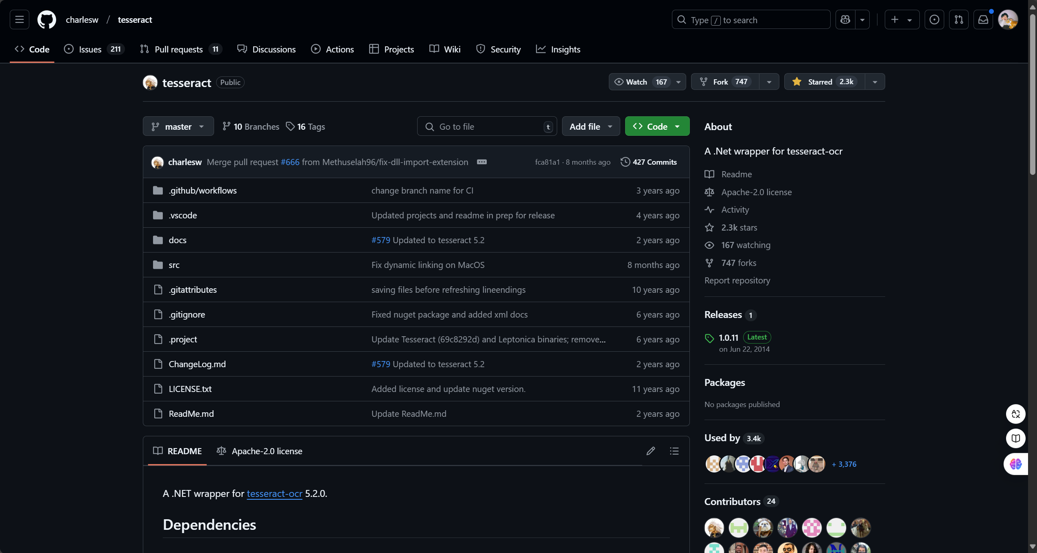
Task: Open the .gitattributes file
Action: pos(193,290)
